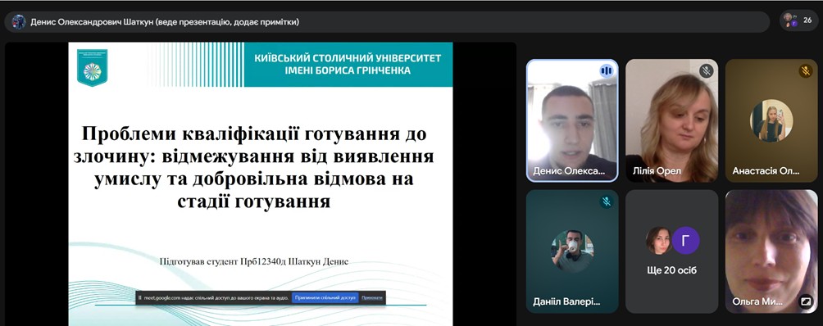Click the purple Г avatar circle
Screen dimensions: 823x326
click(x=685, y=241)
